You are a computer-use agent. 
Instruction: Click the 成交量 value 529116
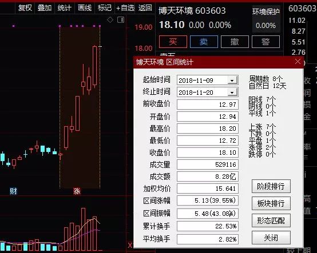[208, 164]
